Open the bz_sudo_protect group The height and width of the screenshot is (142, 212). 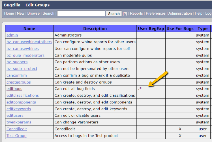click(x=22, y=69)
